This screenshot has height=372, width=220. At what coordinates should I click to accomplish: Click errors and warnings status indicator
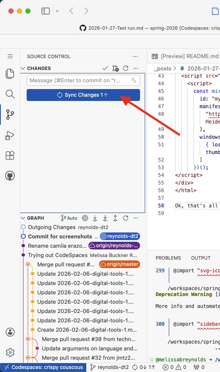(175, 367)
